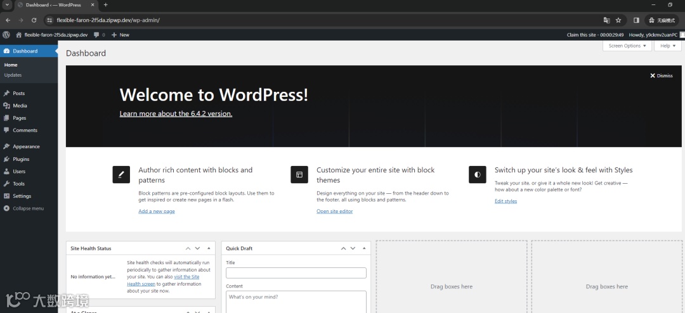Viewport: 685px width, 313px height.
Task: Move Quick Draft box up
Action: [343, 248]
